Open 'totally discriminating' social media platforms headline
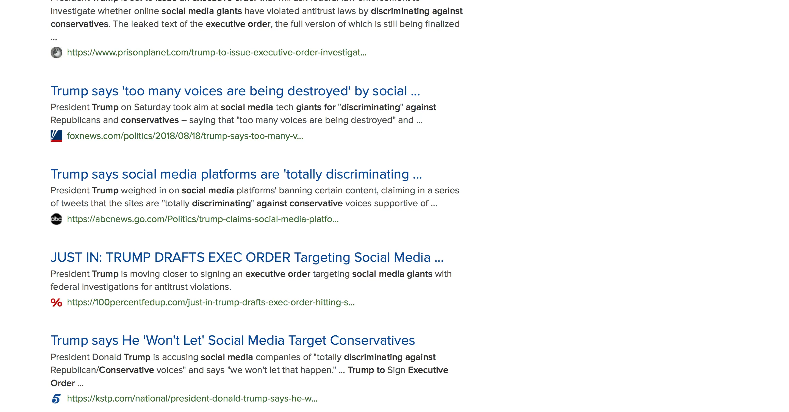Screen dimensions: 789x412 [236, 174]
